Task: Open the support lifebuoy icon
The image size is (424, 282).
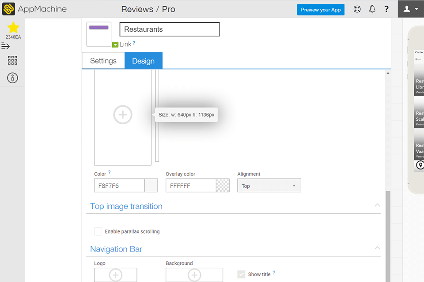Action: coord(357,9)
